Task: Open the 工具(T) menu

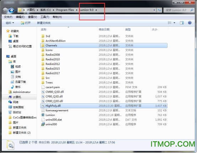Action: 45,17
